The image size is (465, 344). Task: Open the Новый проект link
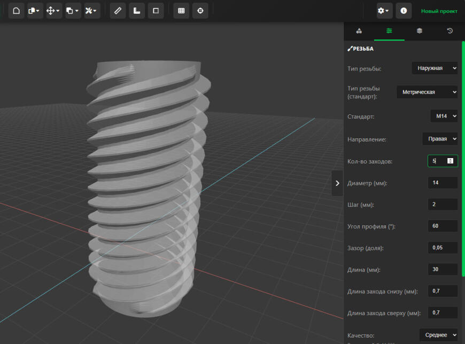(439, 11)
